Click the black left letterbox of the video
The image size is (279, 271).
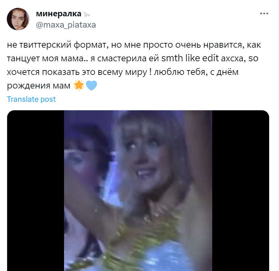(x=35, y=191)
